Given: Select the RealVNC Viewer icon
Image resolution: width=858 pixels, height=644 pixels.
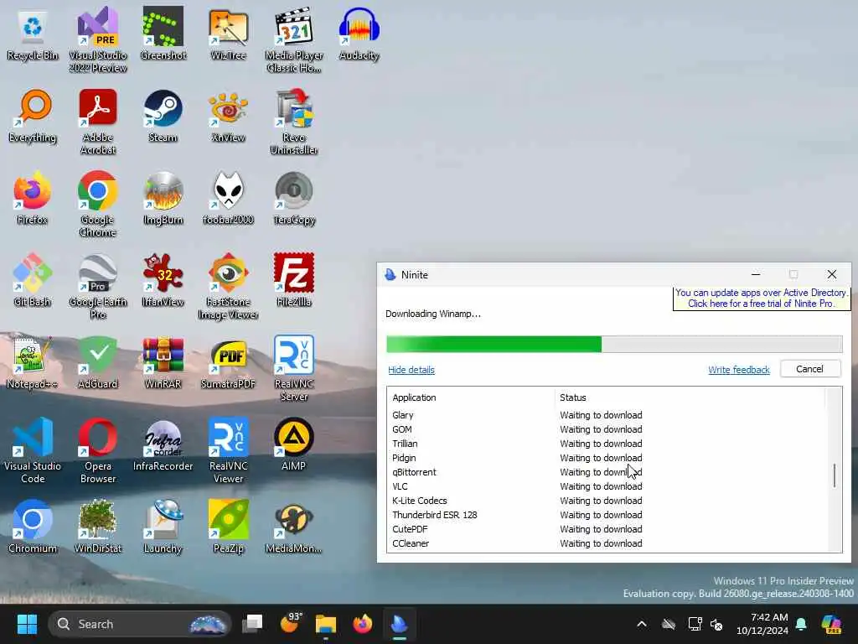Looking at the screenshot, I should [228, 450].
